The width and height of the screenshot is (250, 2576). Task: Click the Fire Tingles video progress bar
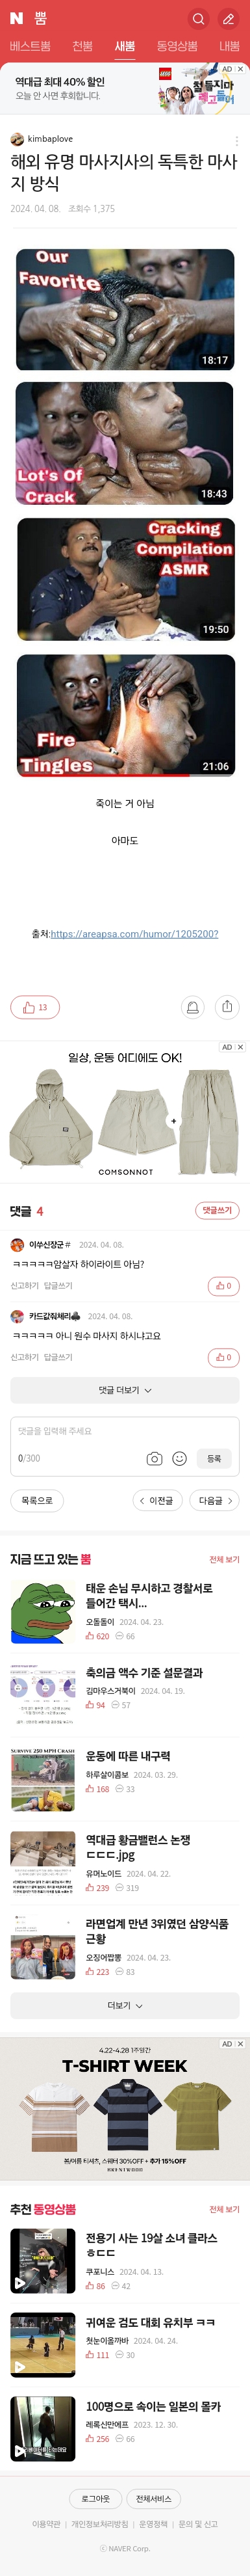[125, 775]
